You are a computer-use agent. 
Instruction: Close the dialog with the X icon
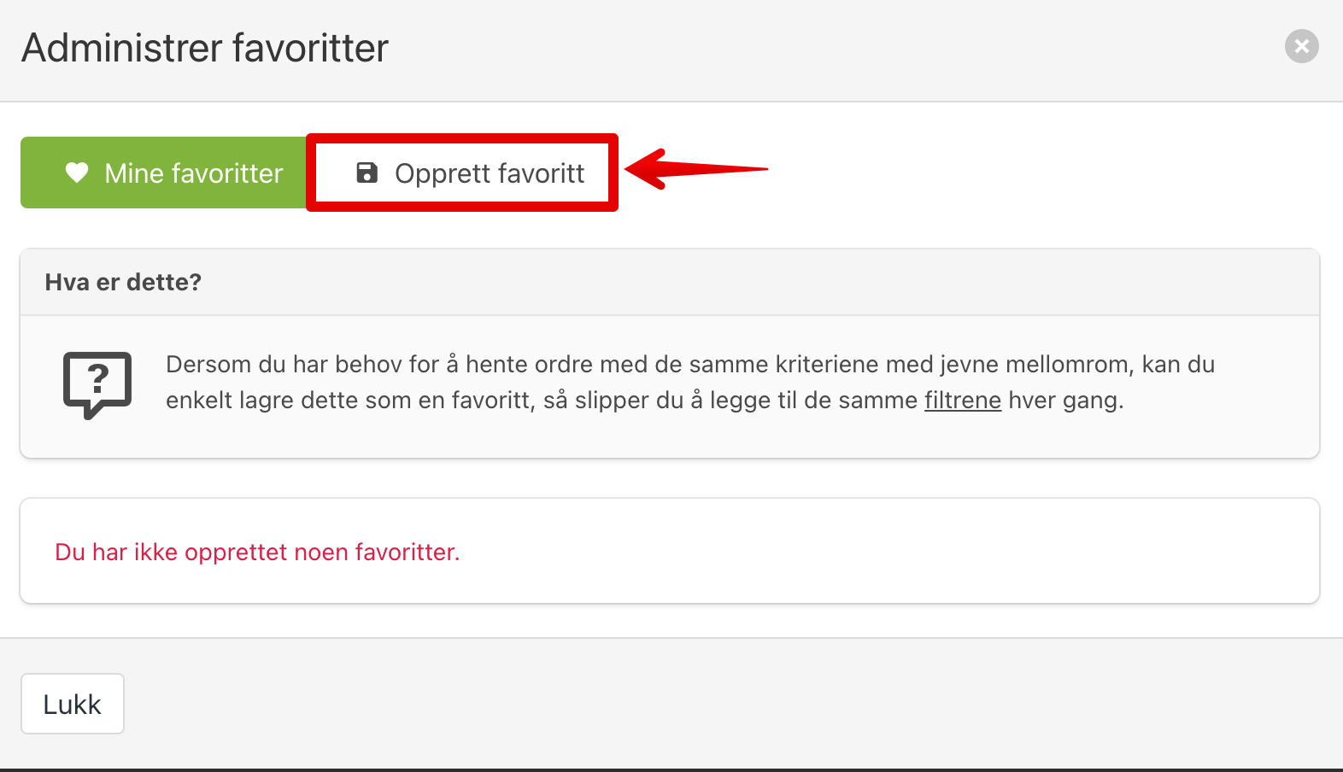coord(1301,46)
